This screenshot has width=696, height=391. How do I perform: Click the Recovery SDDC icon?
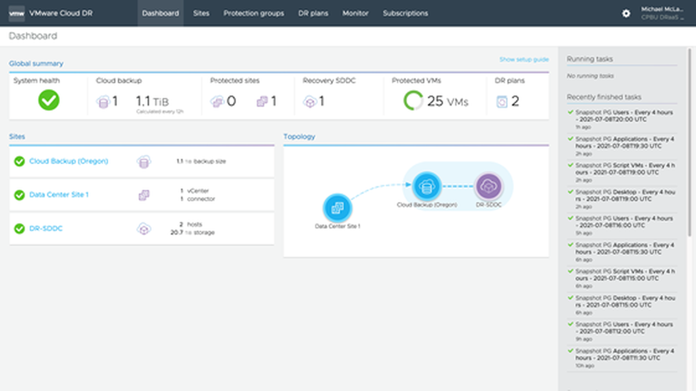310,102
